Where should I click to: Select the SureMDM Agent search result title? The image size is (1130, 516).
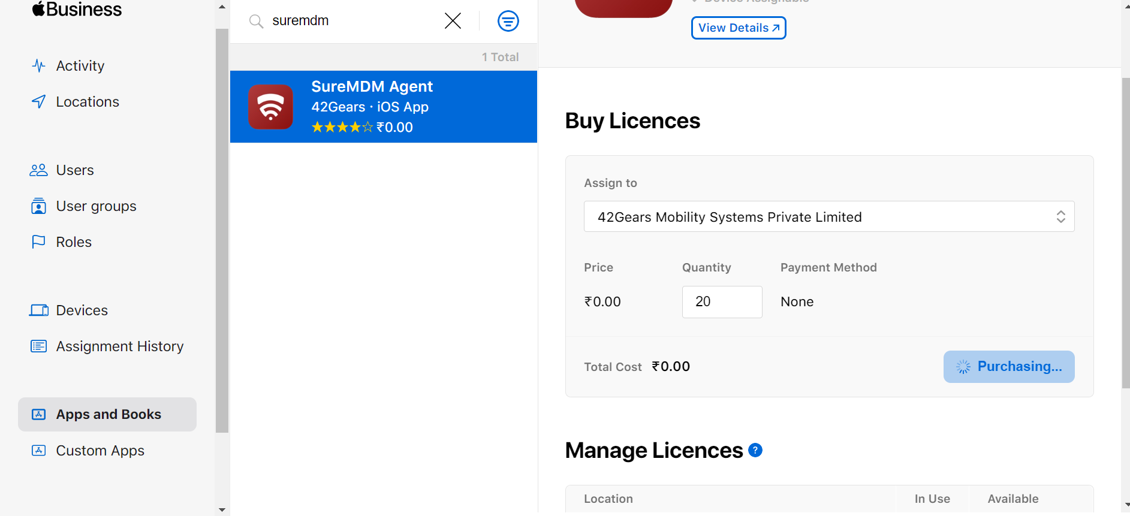[x=372, y=87]
